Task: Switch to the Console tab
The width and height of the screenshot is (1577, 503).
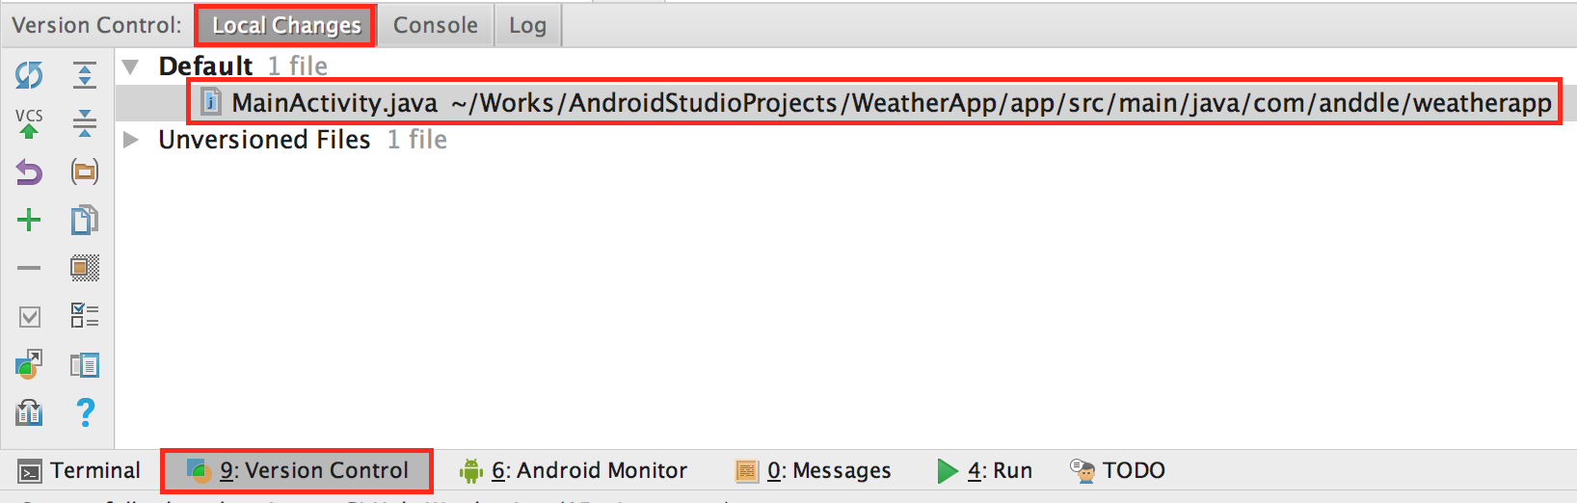Action: (436, 25)
